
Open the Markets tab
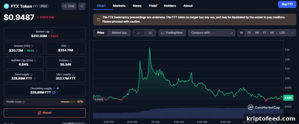pos(119,6)
